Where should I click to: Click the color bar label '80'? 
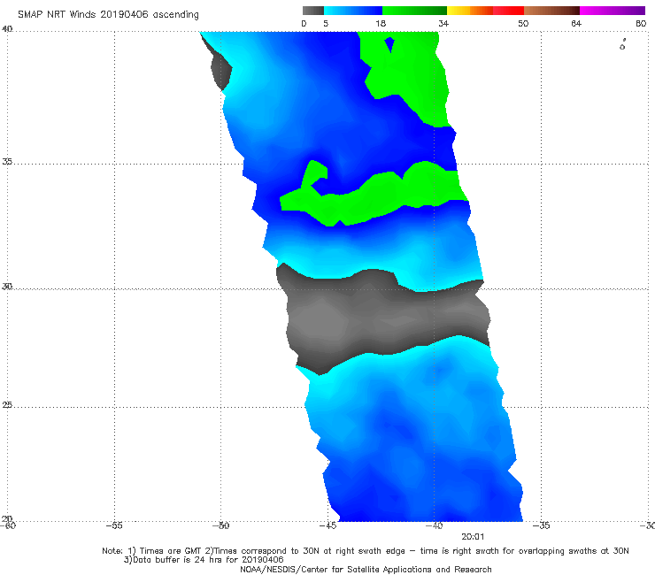pos(641,23)
